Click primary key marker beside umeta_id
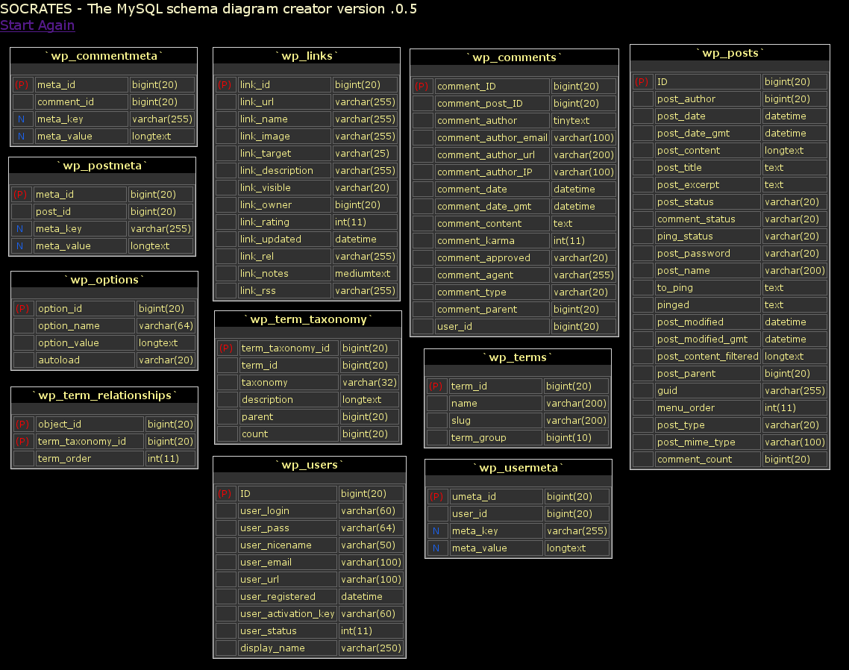Viewport: 849px width, 670px height. [437, 497]
